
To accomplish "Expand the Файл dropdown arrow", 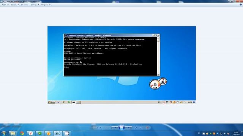I will [8, 5].
